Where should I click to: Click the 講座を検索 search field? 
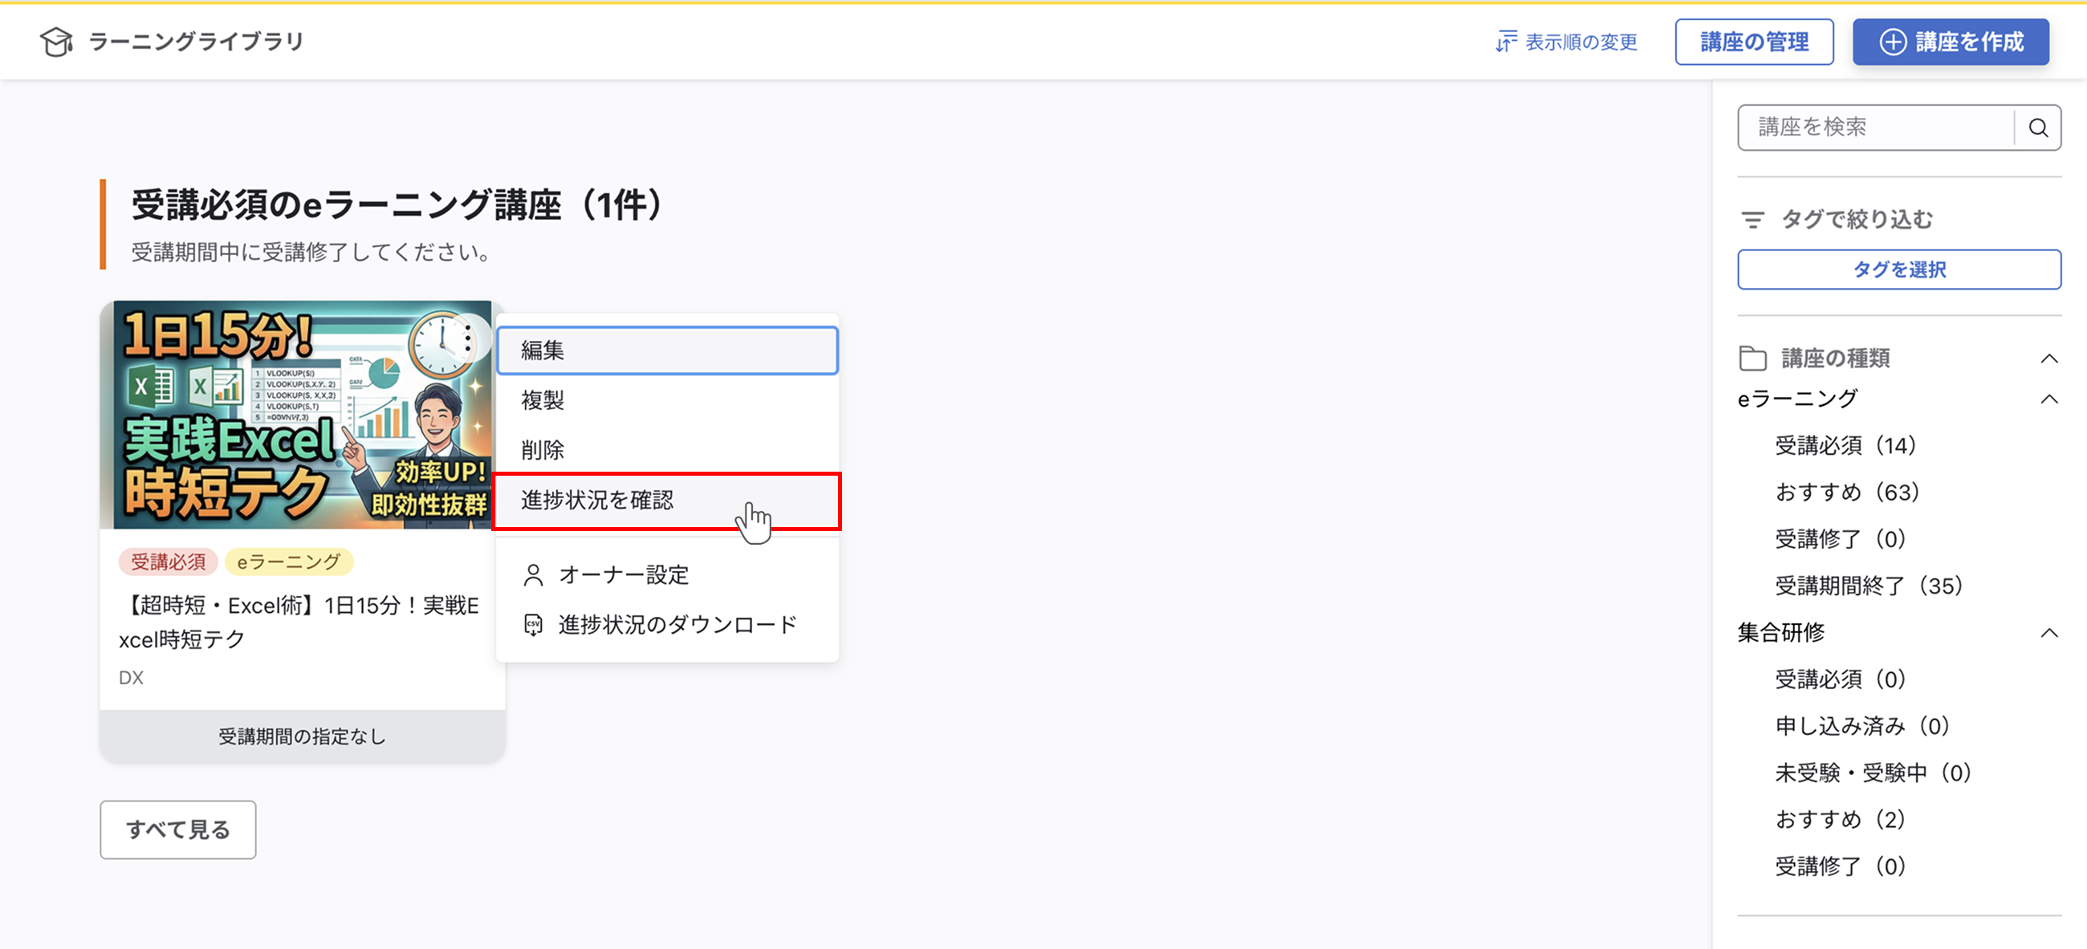click(1863, 127)
